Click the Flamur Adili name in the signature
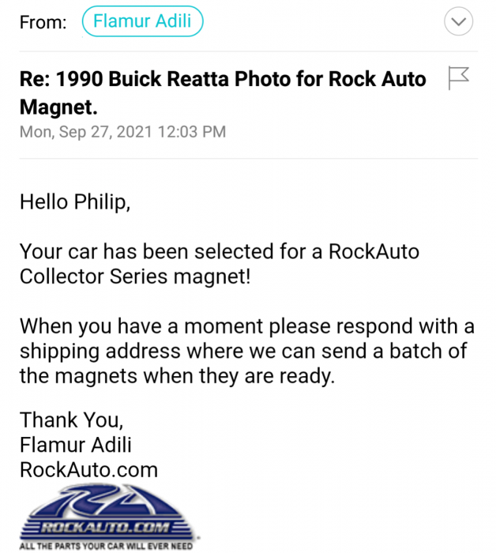 point(77,444)
